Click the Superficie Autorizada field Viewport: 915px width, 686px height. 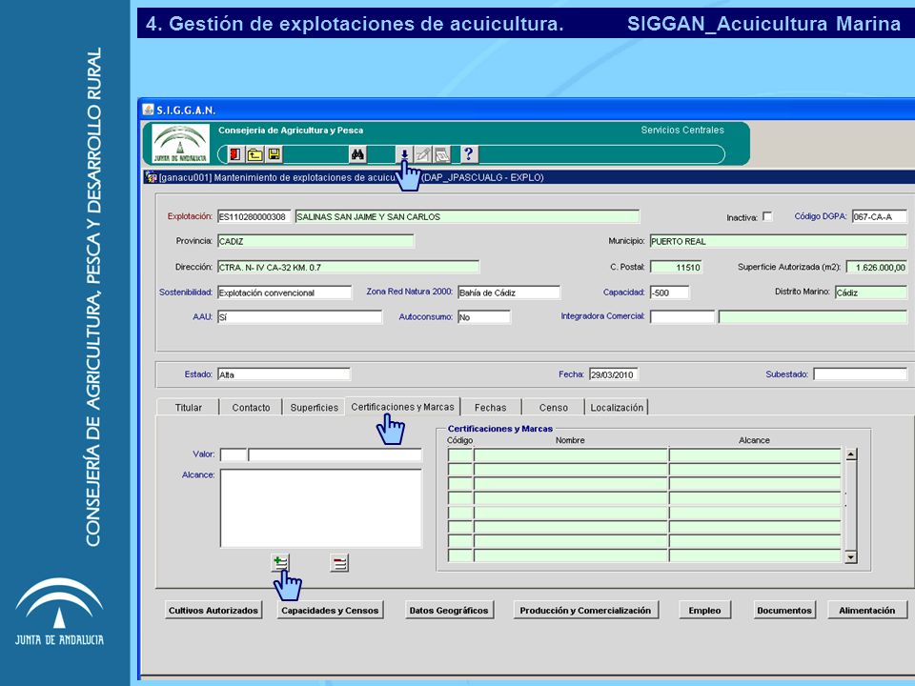[x=877, y=267]
